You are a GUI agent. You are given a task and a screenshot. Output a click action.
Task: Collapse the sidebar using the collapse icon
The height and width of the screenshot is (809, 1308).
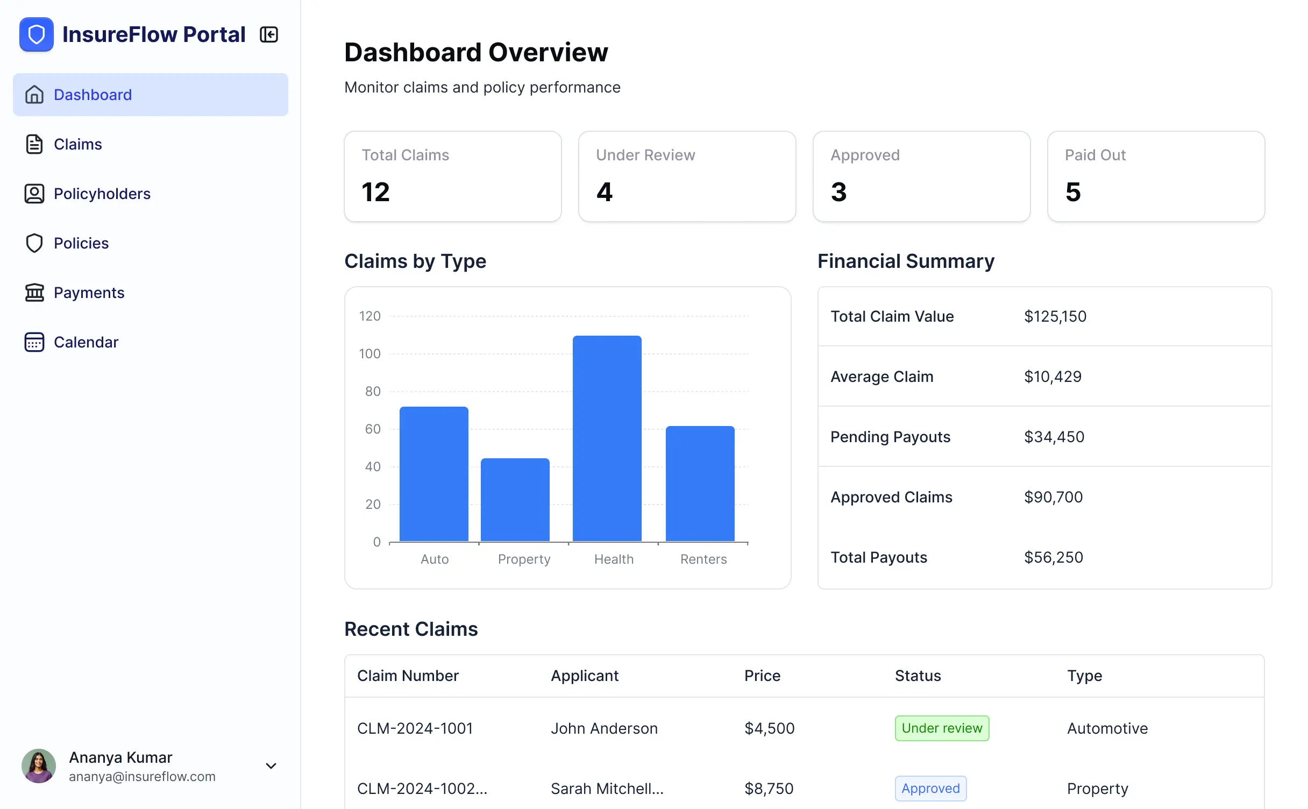[269, 34]
